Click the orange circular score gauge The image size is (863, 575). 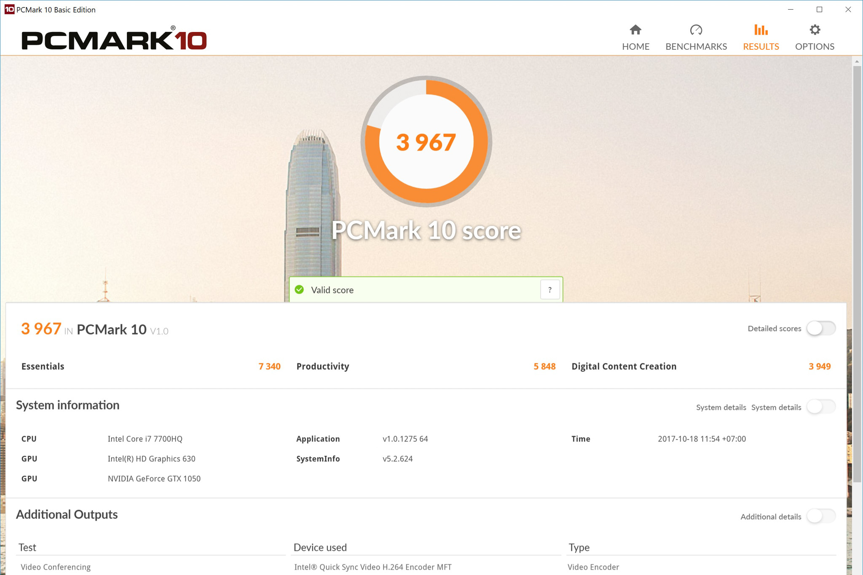pos(426,142)
